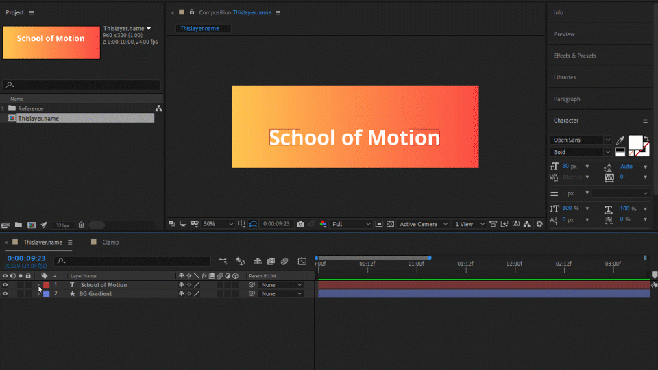
Task: Open the 1 View layout dropdown
Action: [x=470, y=224]
